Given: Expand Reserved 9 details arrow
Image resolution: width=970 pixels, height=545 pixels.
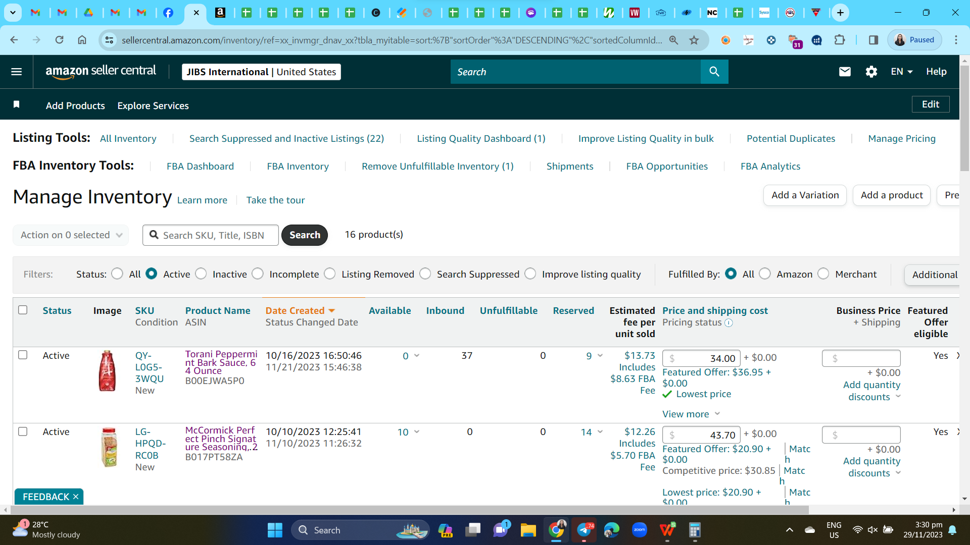Looking at the screenshot, I should [x=600, y=356].
